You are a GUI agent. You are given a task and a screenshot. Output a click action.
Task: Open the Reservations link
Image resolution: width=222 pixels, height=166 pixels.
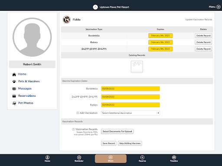point(27,96)
